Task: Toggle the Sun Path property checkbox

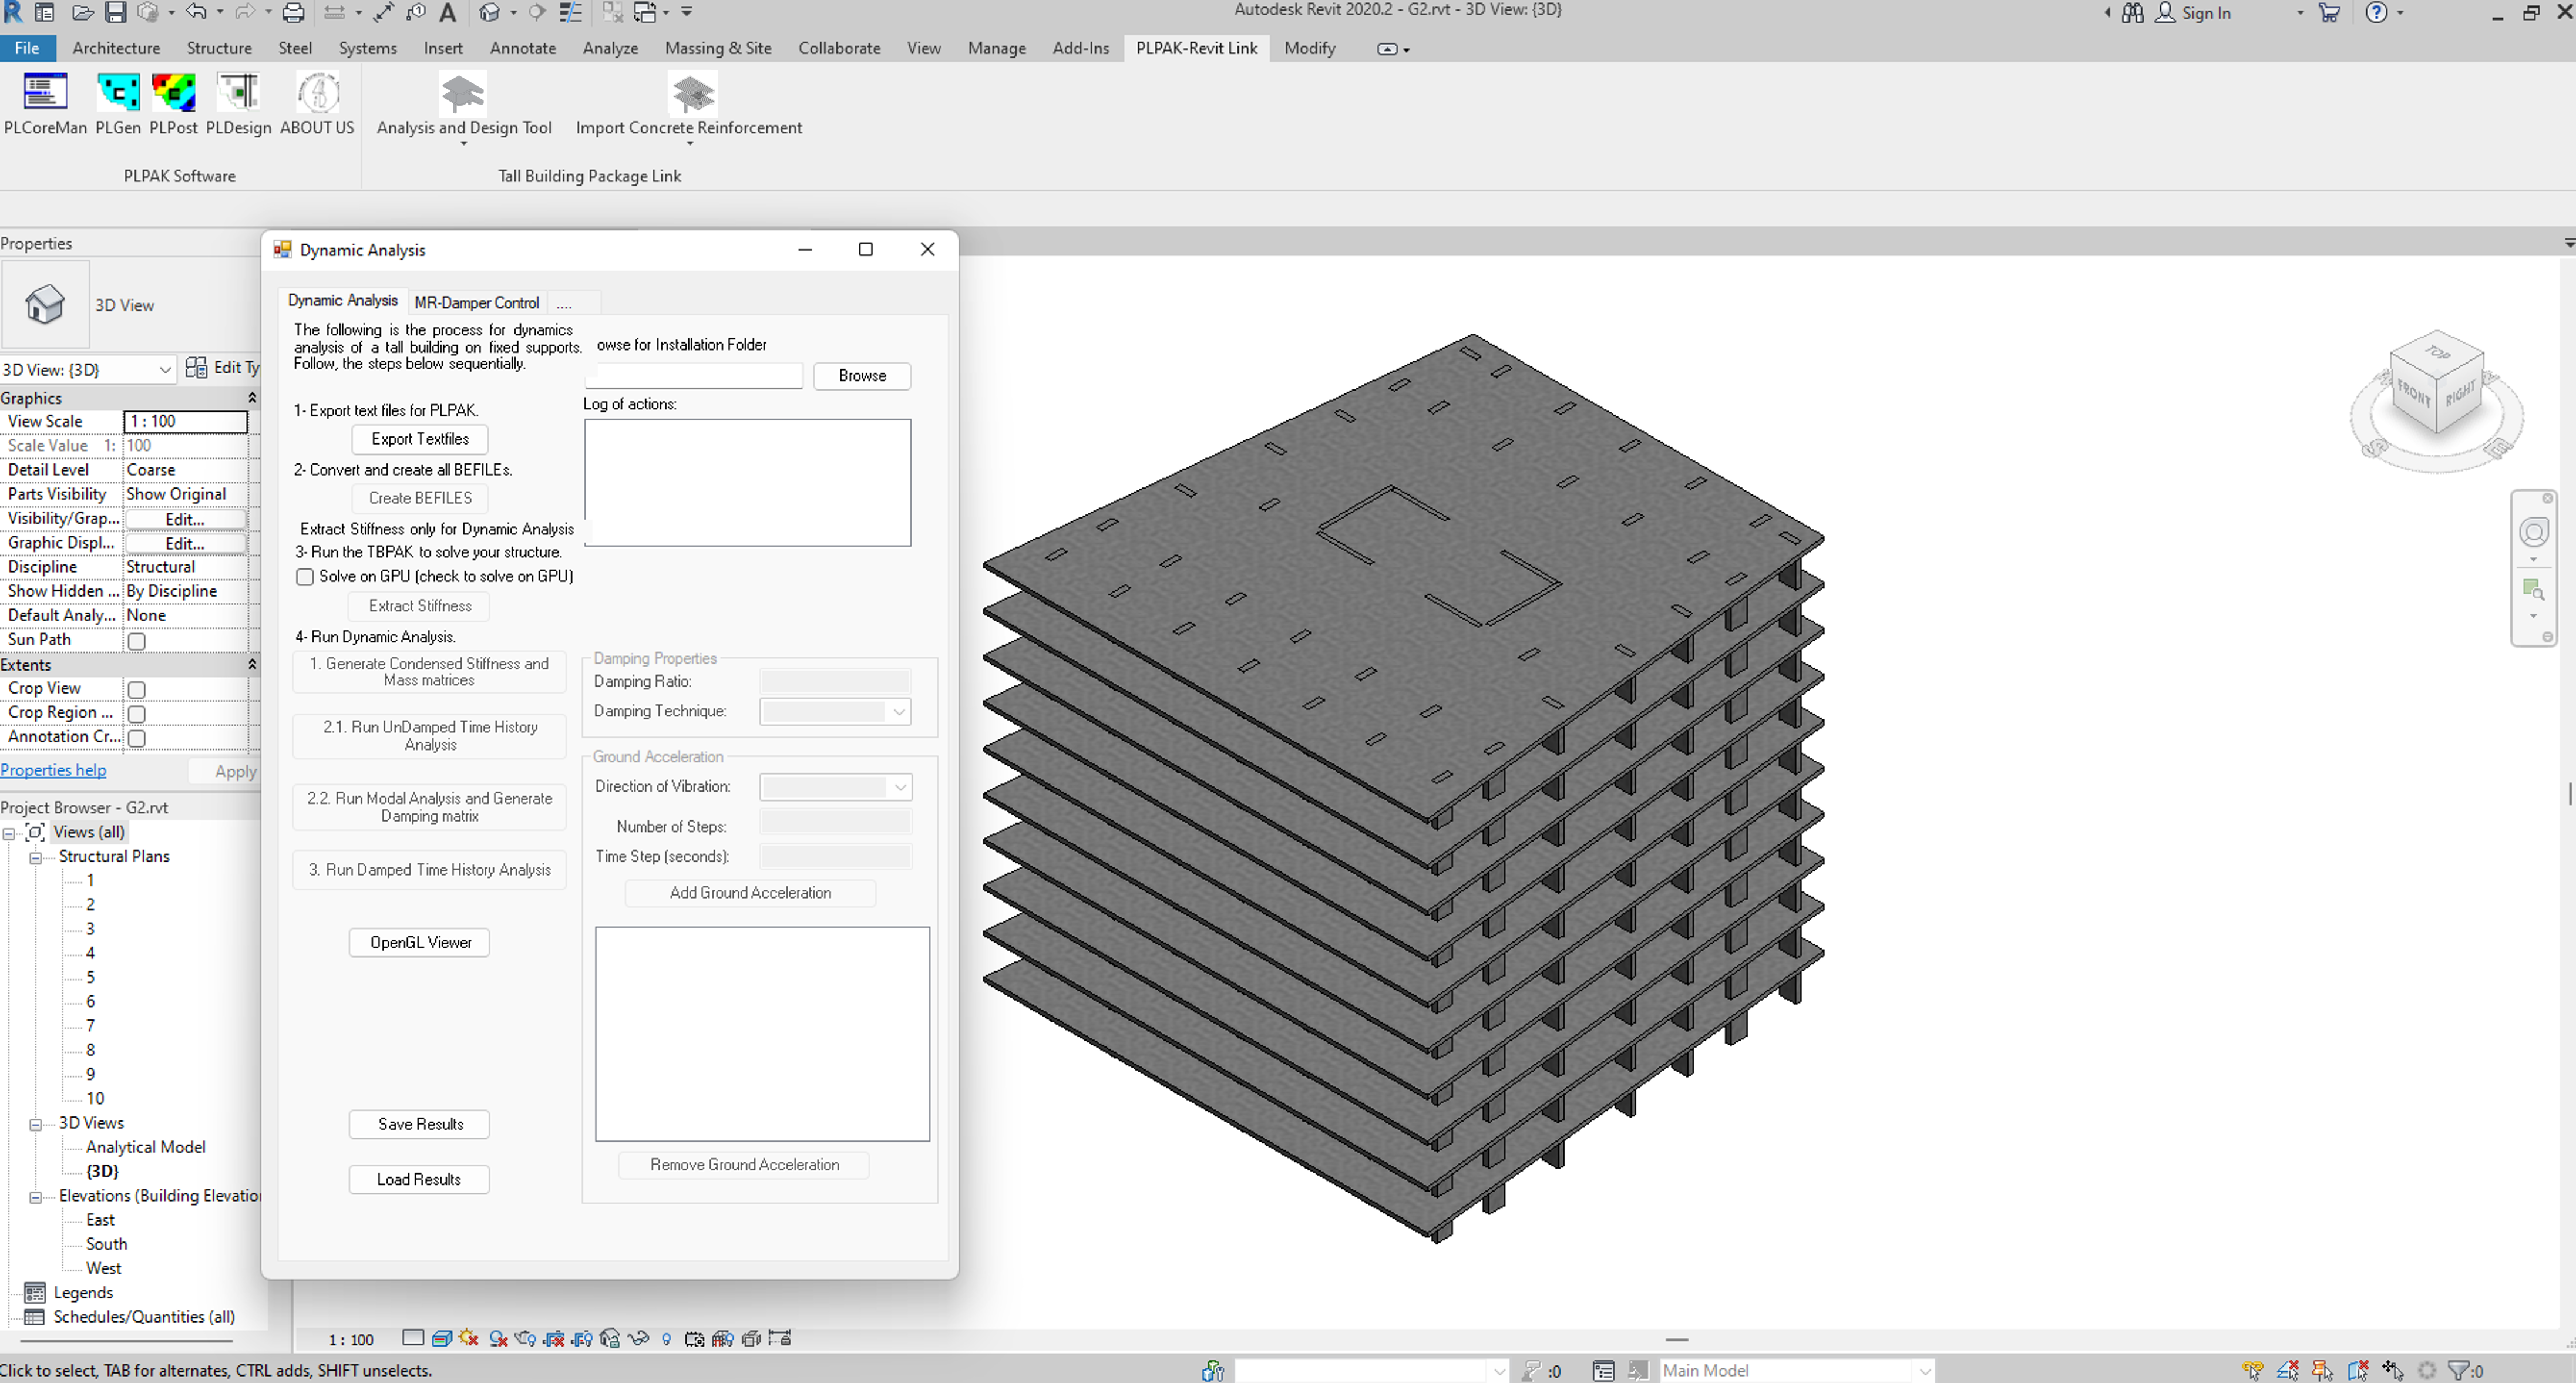Action: pyautogui.click(x=137, y=641)
